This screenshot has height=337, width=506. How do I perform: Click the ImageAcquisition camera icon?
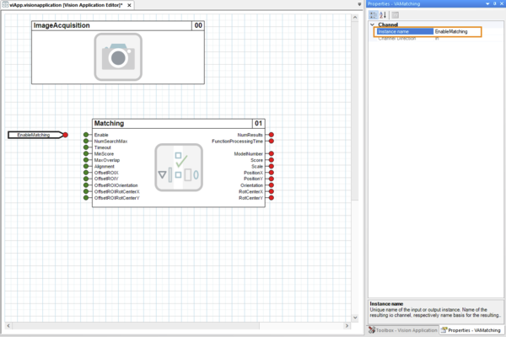(x=118, y=56)
